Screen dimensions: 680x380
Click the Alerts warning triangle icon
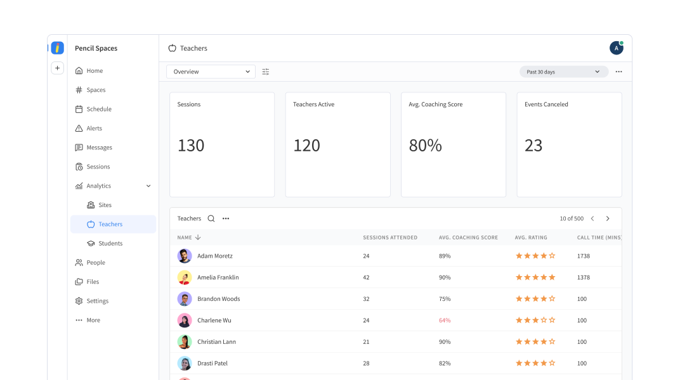[79, 128]
